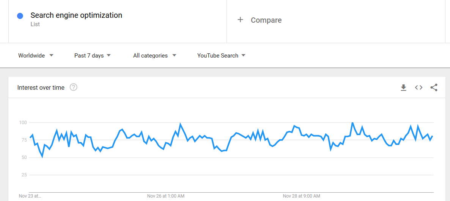Open the Worldwide region dropdown
Screen dimensions: 450x201
(x=36, y=56)
